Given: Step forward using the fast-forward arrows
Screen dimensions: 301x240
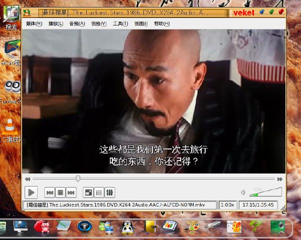Looking at the screenshot, I should point(280,179).
